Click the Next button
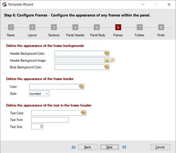 click(109, 147)
